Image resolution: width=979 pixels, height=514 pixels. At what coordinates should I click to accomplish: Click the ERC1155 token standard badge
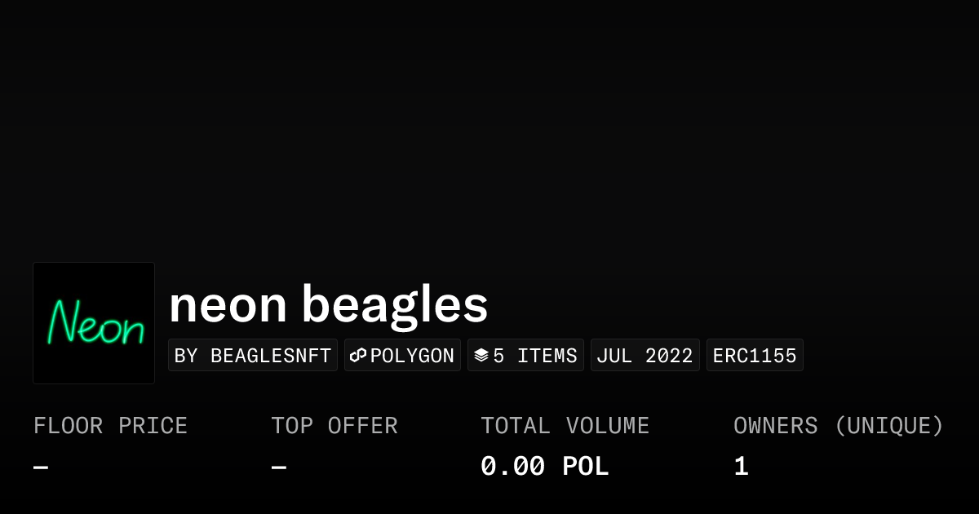click(755, 356)
